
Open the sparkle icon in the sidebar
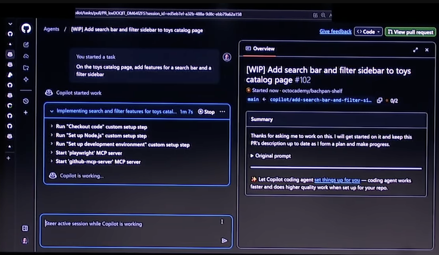tap(26, 79)
